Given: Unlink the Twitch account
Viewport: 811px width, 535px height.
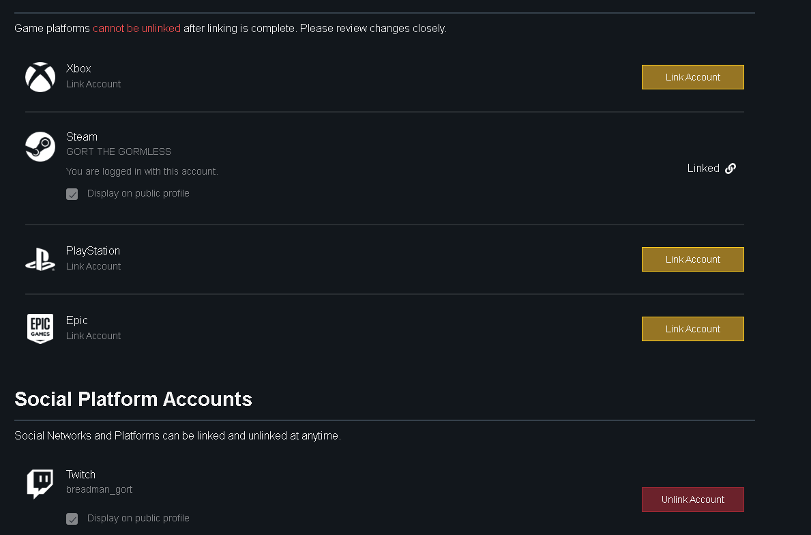Looking at the screenshot, I should 692,500.
